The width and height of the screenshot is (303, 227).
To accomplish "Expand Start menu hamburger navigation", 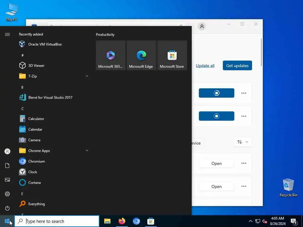I will (x=7, y=34).
